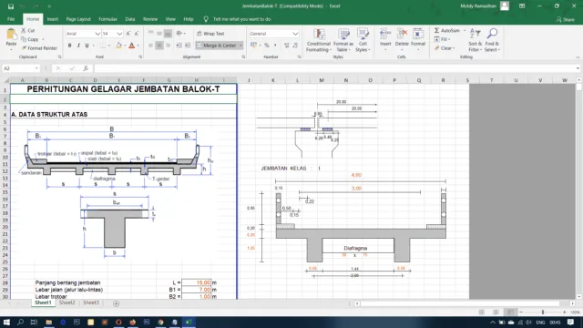This screenshot has height=328, width=583.
Task: Expand the formula bar chevron
Action: [x=578, y=68]
